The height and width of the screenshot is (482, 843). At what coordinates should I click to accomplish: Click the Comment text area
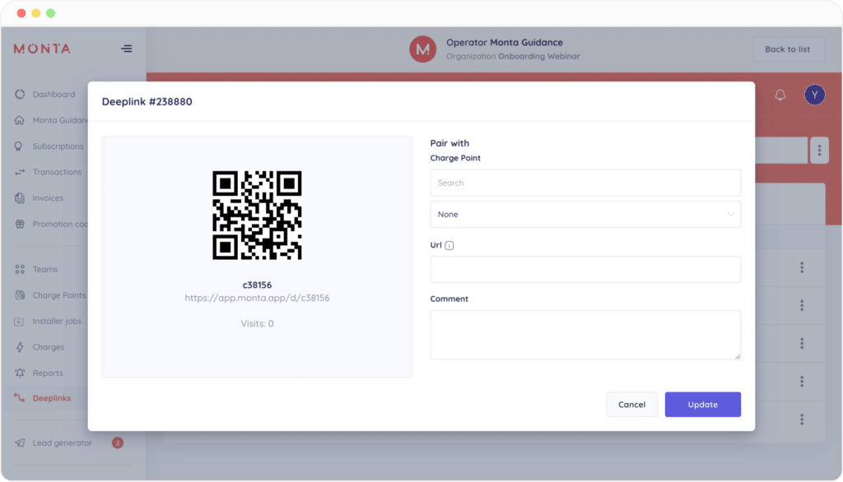585,335
